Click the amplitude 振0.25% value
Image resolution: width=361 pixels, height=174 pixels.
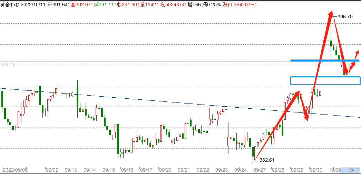coord(211,5)
